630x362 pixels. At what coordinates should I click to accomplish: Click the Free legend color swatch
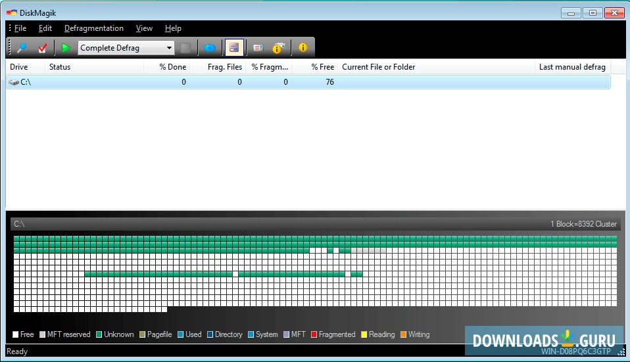click(16, 334)
